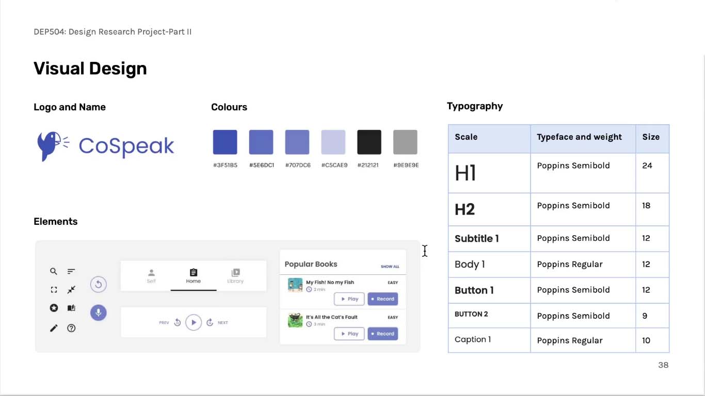Open the Library tab
This screenshot has width=705, height=396.
click(x=235, y=275)
